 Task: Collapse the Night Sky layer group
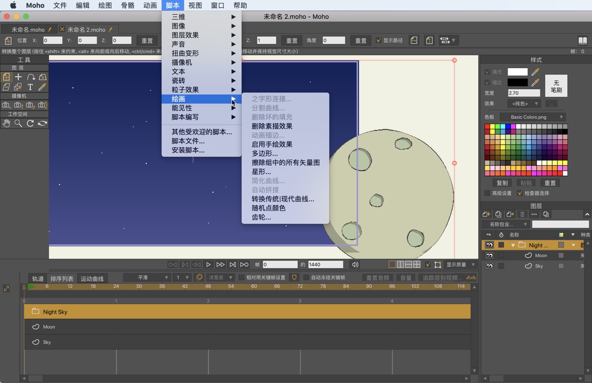coord(513,245)
